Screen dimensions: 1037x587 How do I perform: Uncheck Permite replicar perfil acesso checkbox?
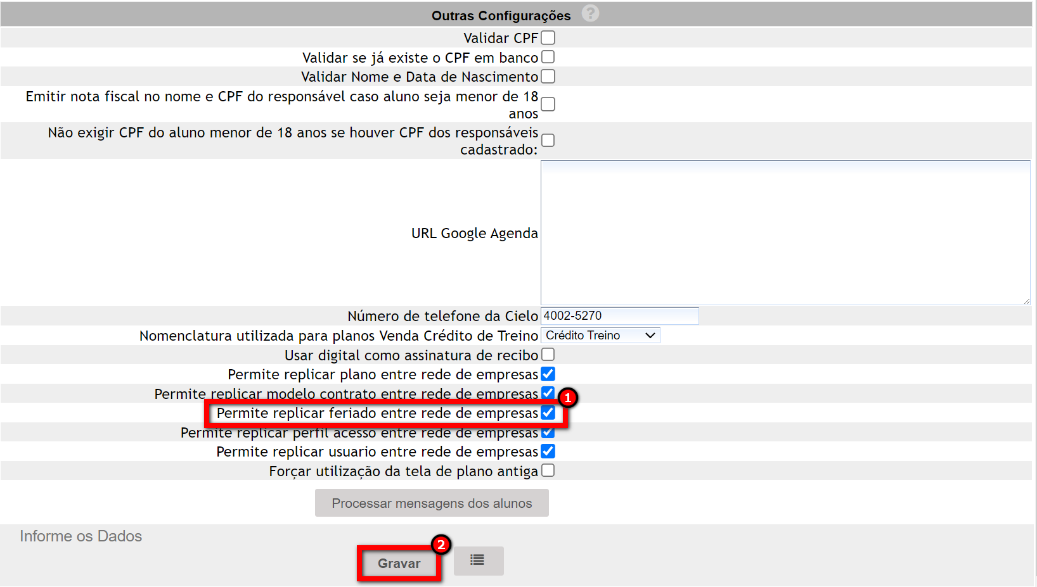click(x=548, y=433)
